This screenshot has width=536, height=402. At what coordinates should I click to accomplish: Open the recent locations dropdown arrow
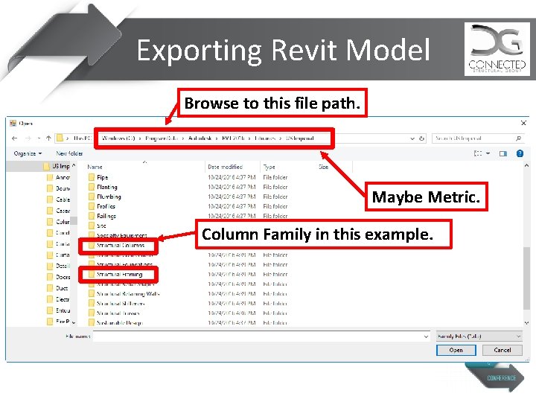[39, 138]
